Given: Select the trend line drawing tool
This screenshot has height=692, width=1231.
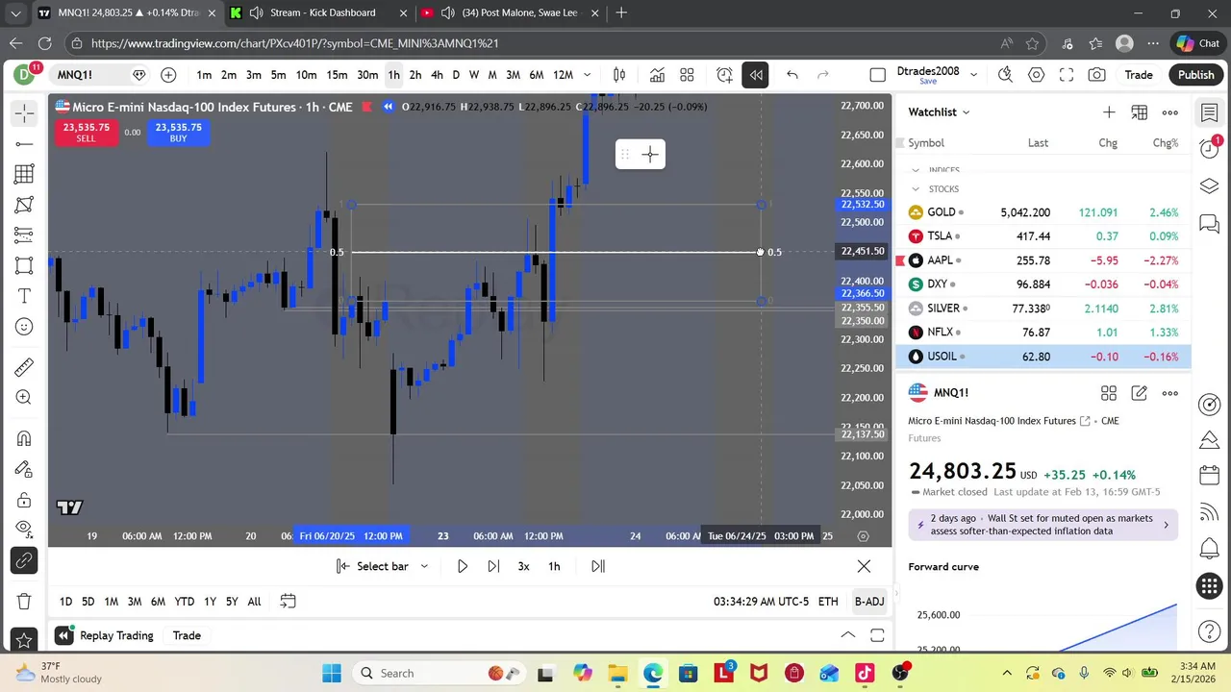Looking at the screenshot, I should tap(24, 144).
